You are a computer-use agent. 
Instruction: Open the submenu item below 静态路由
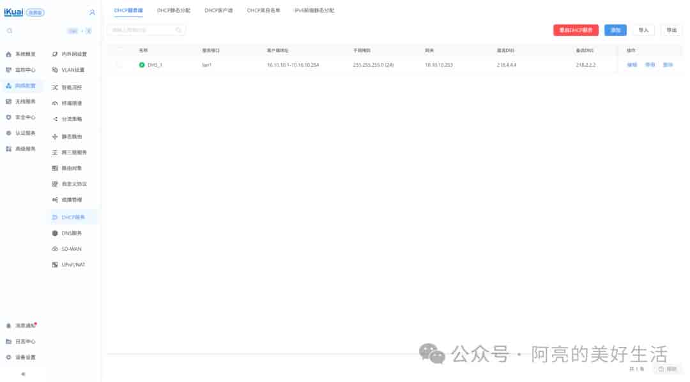tap(70, 152)
